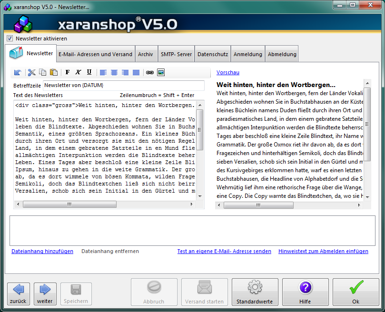The image size is (385, 312).
Task: Align text left in newsletter editor
Action: point(103,72)
